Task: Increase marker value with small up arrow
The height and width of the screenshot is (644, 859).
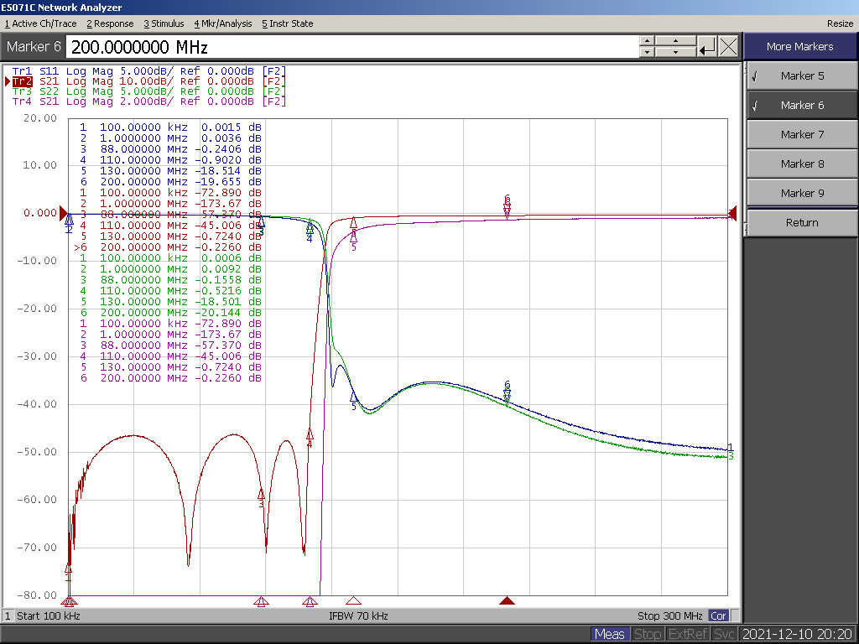Action: pos(647,41)
